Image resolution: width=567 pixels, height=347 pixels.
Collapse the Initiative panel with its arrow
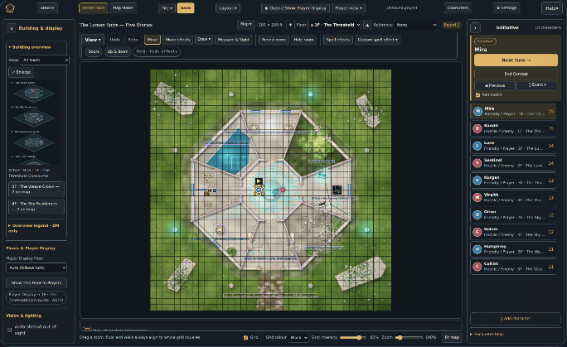click(476, 28)
